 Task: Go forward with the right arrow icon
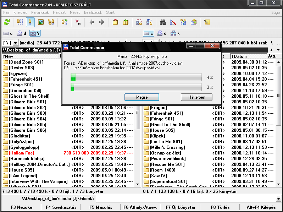(102, 22)
